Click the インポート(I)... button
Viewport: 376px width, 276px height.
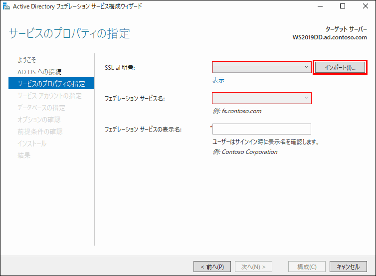pyautogui.click(x=340, y=67)
